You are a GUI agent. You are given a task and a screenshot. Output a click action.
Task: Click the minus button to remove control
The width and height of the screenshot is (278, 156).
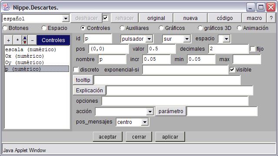[x=32, y=40]
